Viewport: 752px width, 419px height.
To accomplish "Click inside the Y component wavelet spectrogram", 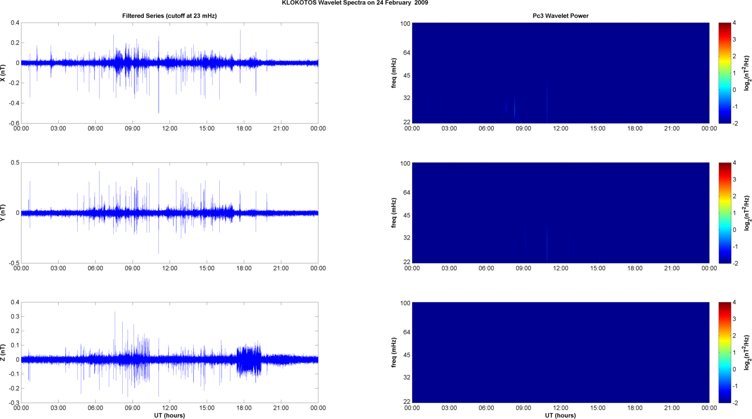I will [560, 213].
